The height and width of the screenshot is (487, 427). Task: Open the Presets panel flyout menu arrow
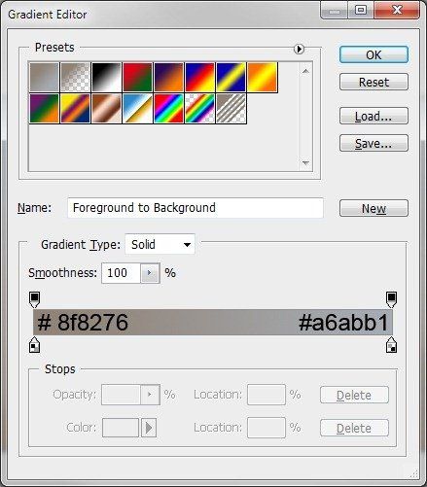tap(299, 49)
